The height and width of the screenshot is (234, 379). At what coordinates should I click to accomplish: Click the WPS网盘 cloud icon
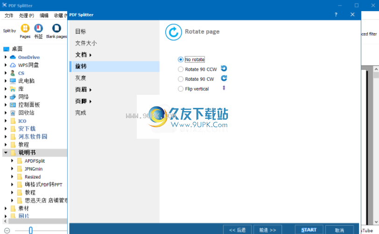pos(13,65)
